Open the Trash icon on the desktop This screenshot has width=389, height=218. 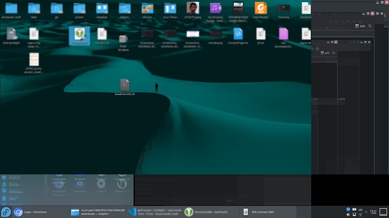pyautogui.click(x=123, y=43)
